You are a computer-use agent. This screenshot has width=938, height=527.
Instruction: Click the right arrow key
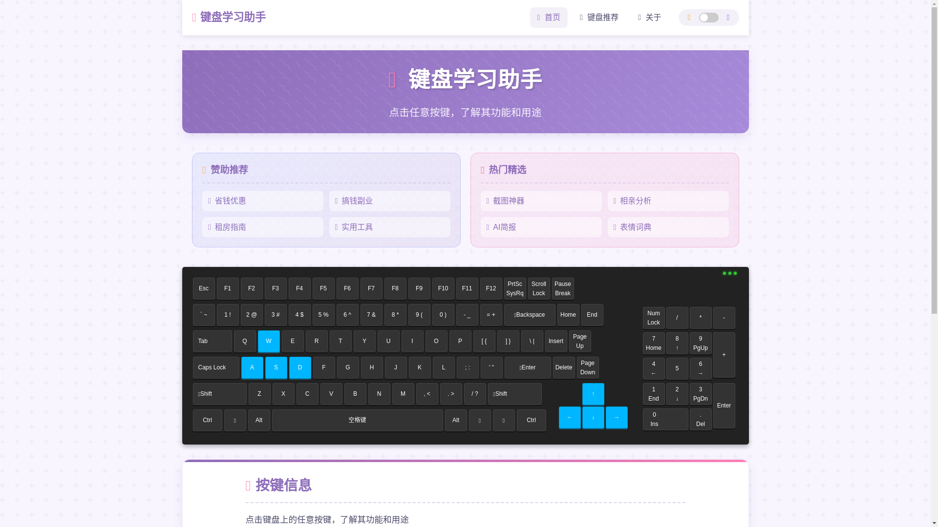617,417
